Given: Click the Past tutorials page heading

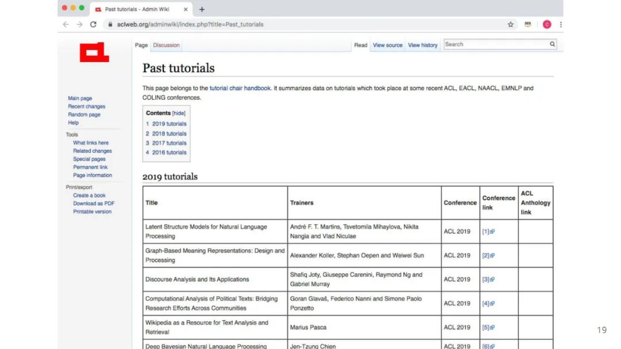Looking at the screenshot, I should (x=178, y=68).
